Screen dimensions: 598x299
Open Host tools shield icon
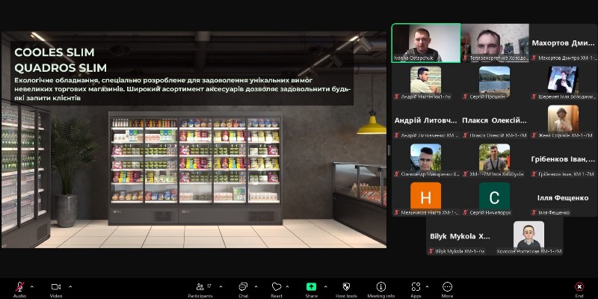[x=346, y=287]
